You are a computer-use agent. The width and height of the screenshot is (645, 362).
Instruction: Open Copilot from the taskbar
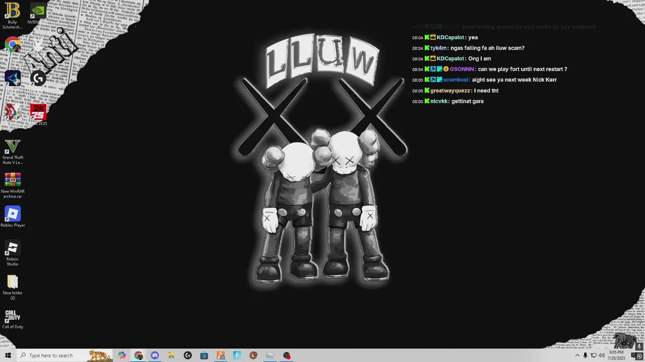pyautogui.click(x=122, y=355)
